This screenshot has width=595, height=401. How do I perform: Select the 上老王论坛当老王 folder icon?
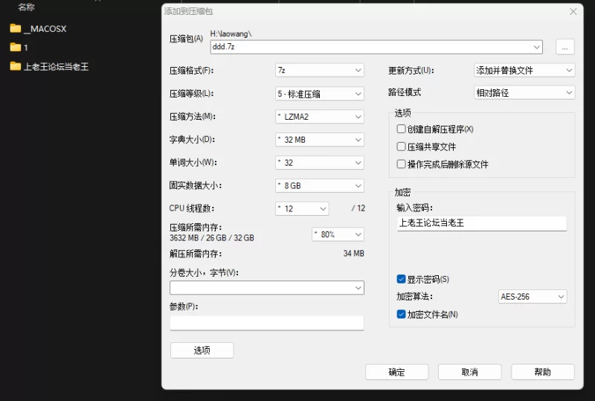click(15, 67)
